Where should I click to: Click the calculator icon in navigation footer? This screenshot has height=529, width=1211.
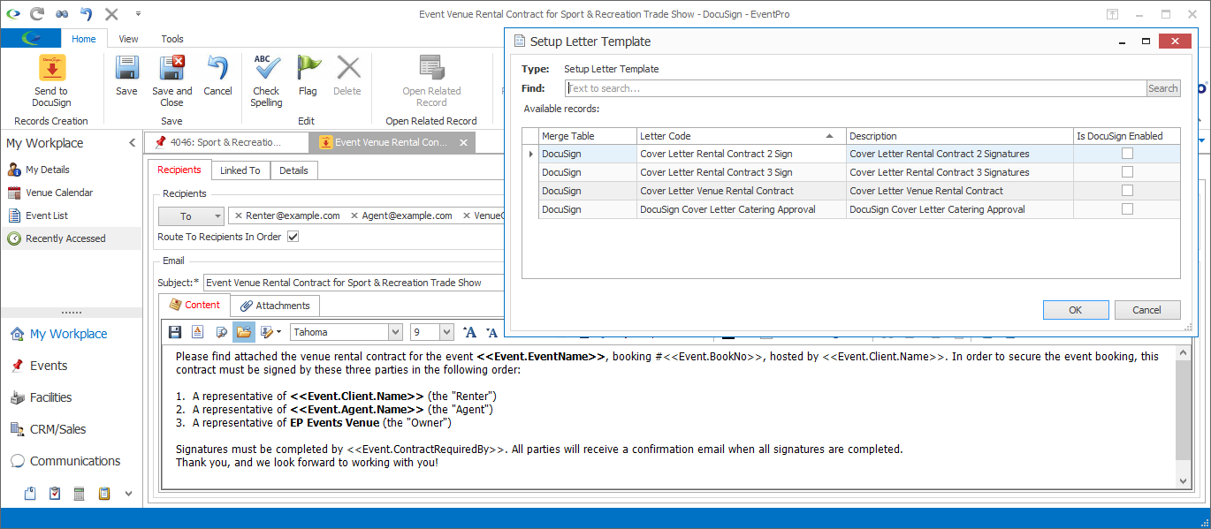click(79, 494)
